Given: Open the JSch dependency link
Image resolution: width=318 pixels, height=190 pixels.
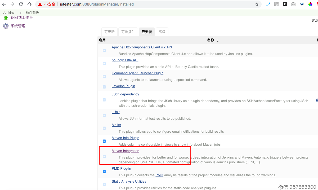Looking at the screenshot, I should coord(125,94).
